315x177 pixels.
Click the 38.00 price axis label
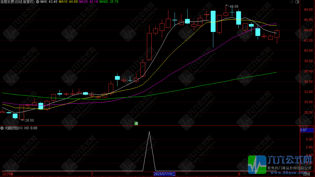point(308,61)
